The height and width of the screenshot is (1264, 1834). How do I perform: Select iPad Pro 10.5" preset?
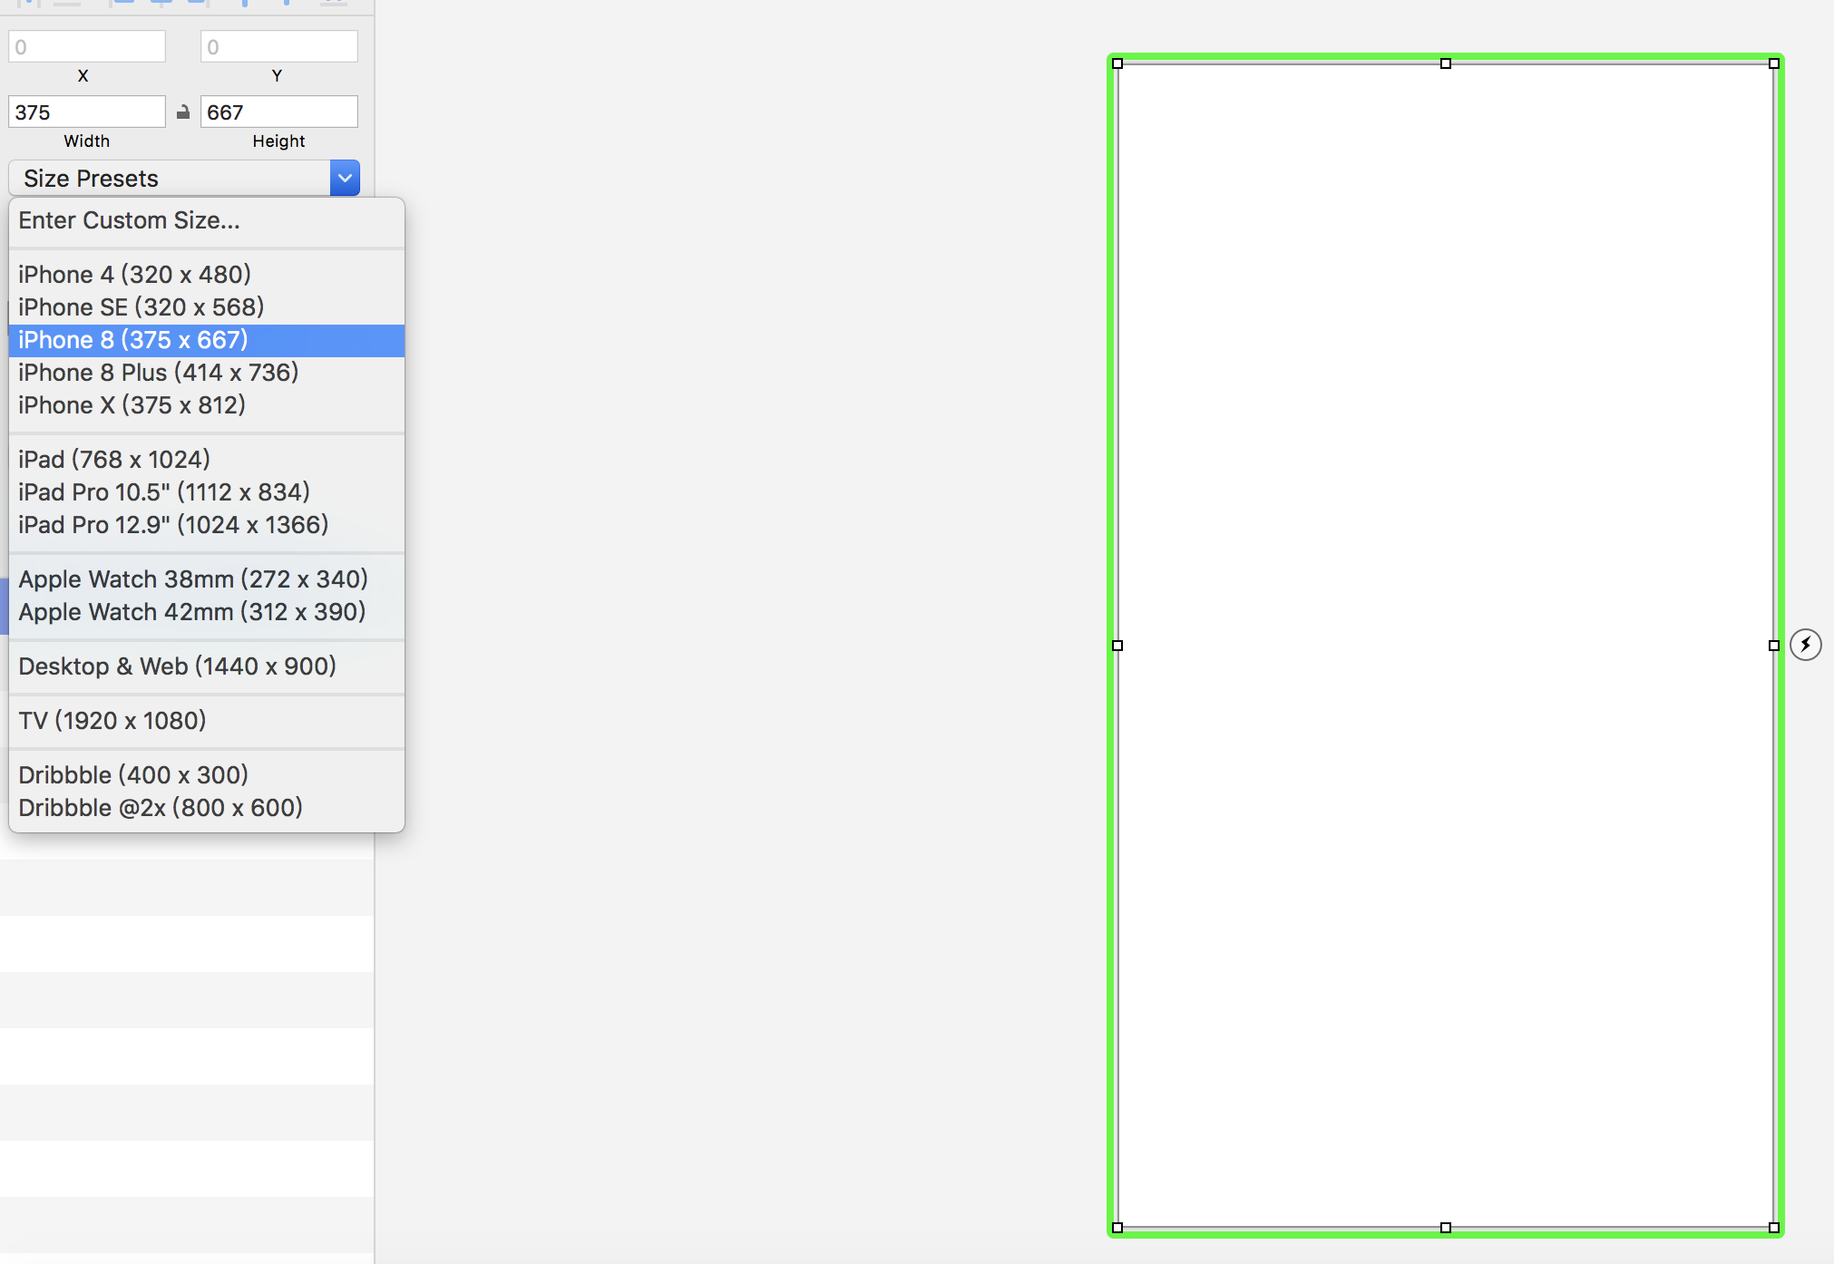click(x=164, y=492)
